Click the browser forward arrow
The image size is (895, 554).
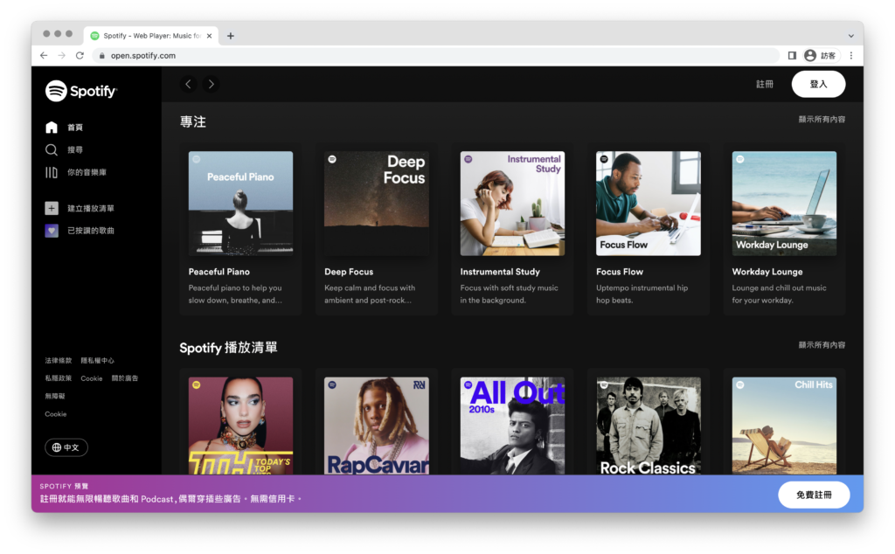(x=62, y=55)
